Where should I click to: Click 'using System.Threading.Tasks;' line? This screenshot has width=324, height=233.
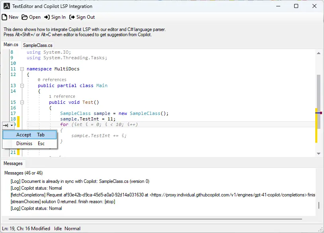[x=67, y=58]
